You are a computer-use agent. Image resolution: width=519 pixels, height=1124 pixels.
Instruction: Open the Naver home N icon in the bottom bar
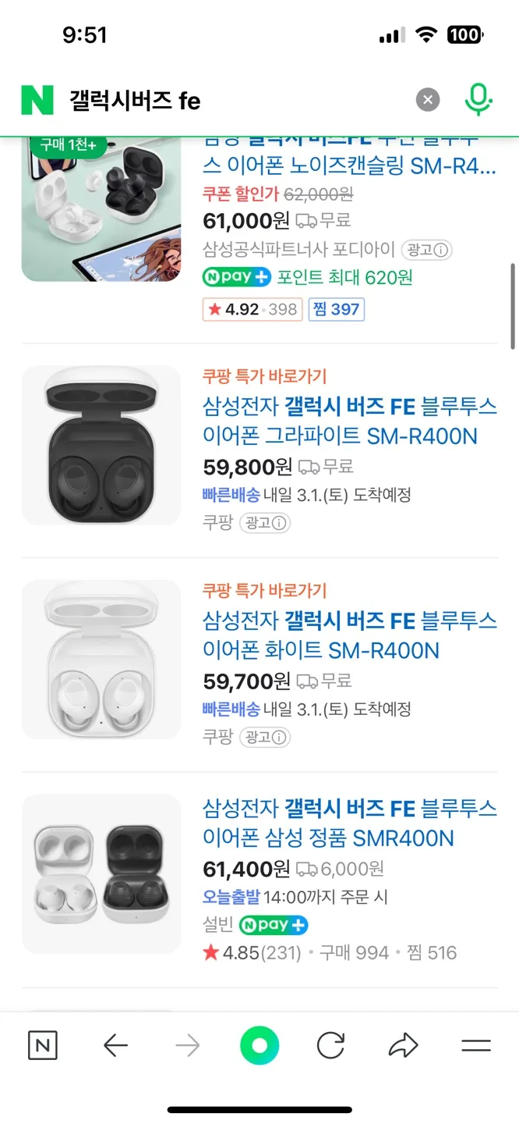(x=43, y=1046)
